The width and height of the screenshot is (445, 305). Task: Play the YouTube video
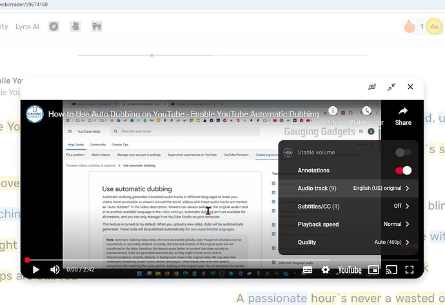click(x=35, y=270)
